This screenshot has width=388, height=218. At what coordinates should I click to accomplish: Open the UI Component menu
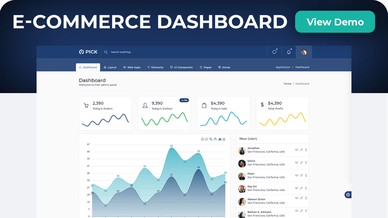coord(181,67)
